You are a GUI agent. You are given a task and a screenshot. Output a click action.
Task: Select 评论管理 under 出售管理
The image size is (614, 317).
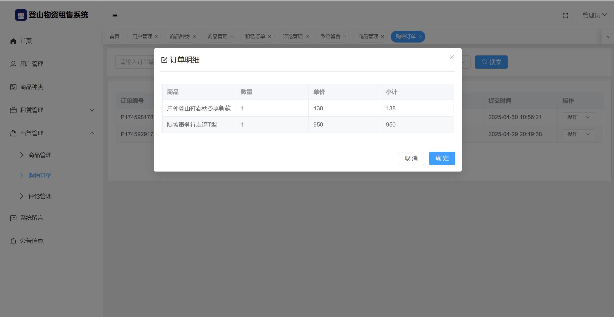point(40,196)
